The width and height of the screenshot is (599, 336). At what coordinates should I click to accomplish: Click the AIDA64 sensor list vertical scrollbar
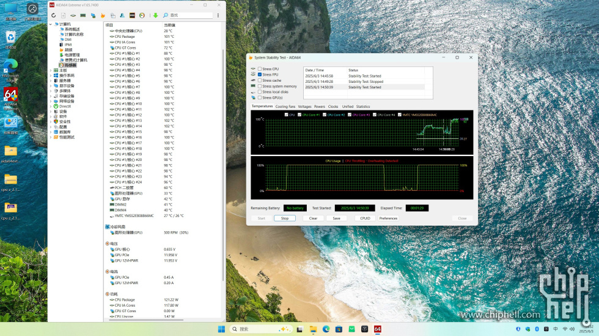[x=224, y=164]
